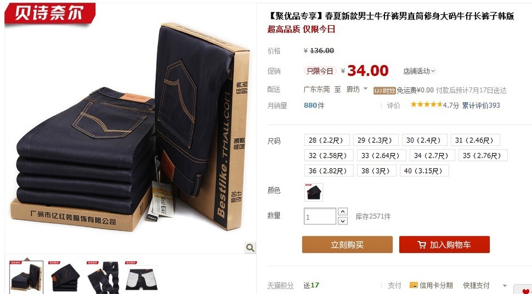Expand the 店铺活动 dropdown
The image size is (532, 294).
(x=419, y=71)
